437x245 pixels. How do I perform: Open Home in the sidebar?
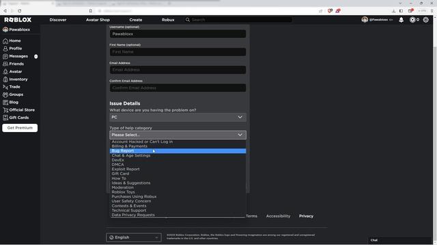[15, 41]
